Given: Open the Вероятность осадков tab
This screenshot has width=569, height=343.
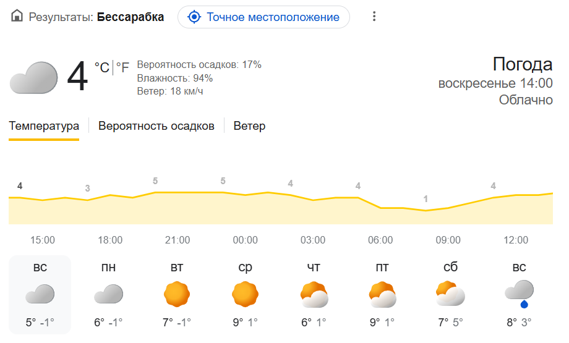Looking at the screenshot, I should tap(156, 126).
